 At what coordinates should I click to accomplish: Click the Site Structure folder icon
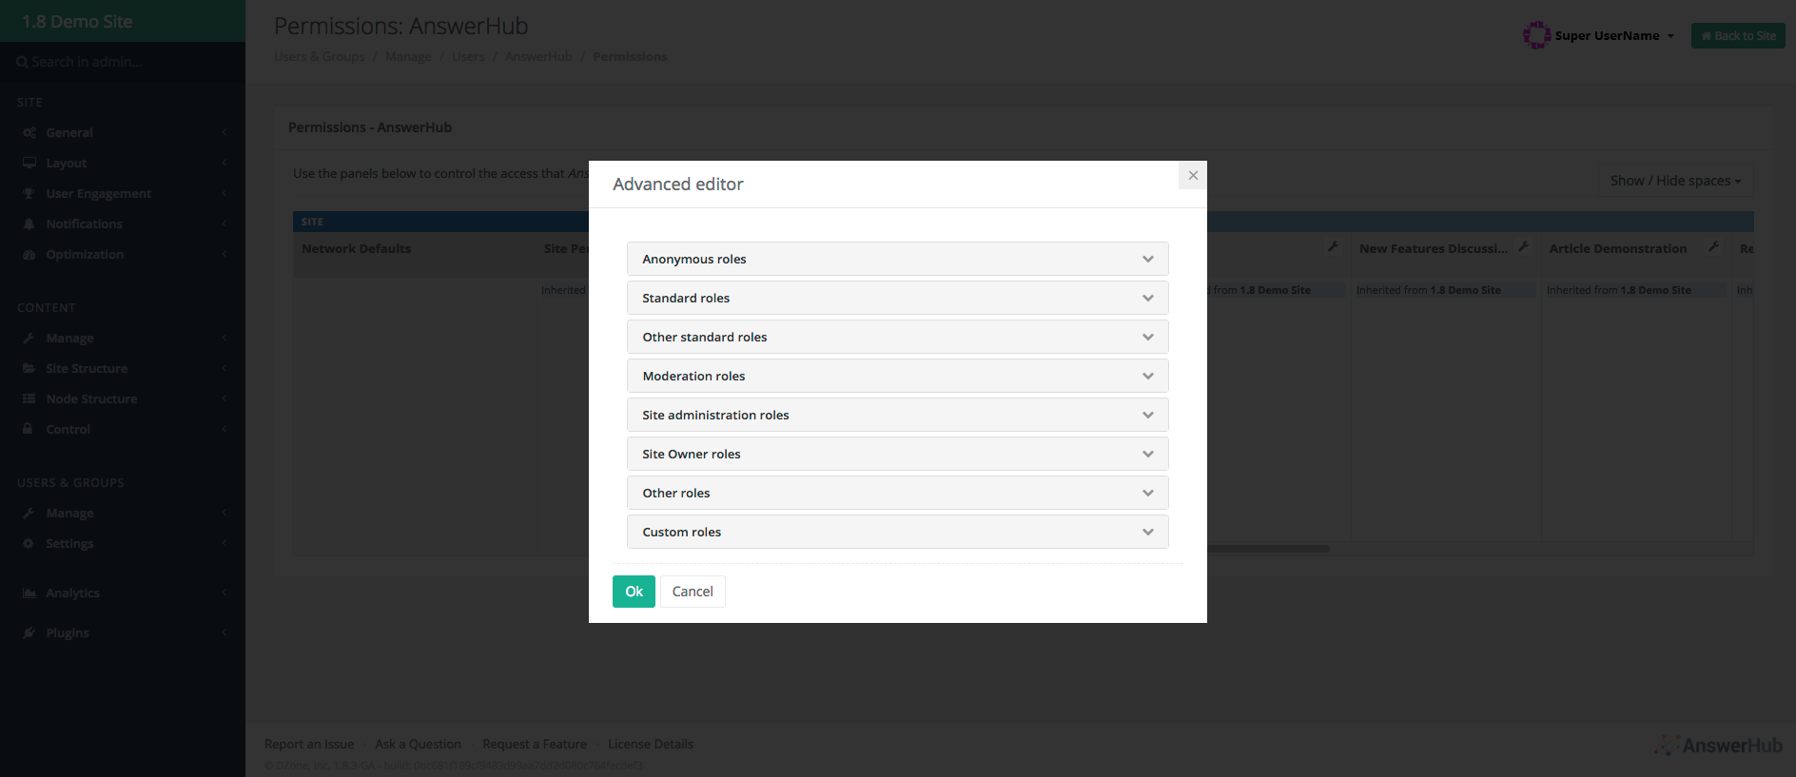pos(29,368)
